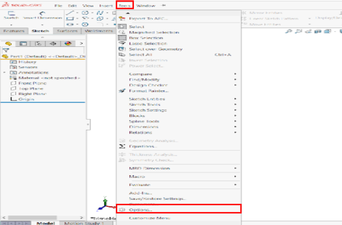Open the FeatureManager design tree tab icon
The image size is (342, 225).
[8, 44]
